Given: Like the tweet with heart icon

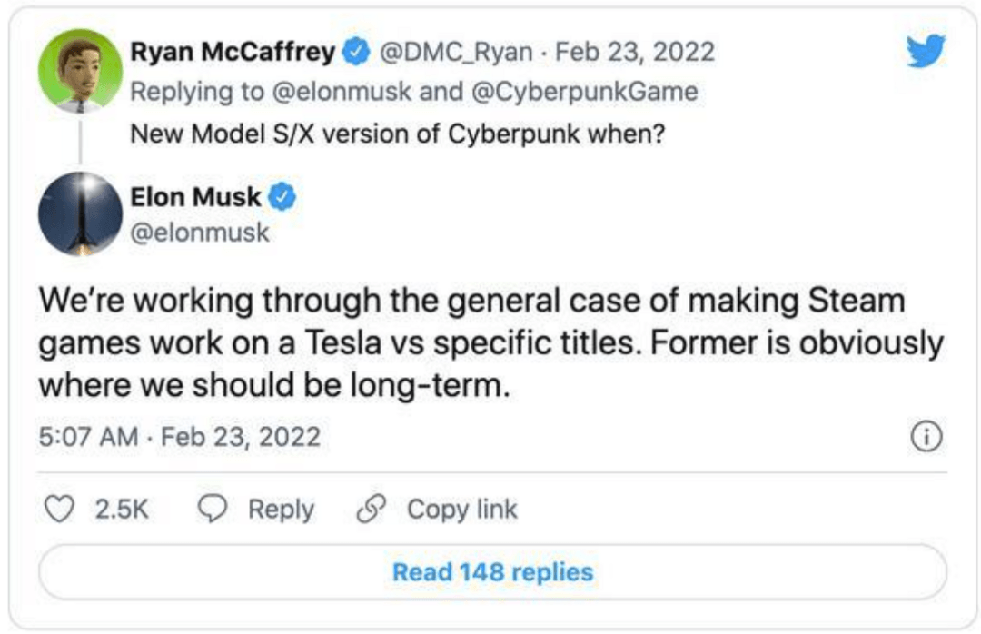Looking at the screenshot, I should [59, 509].
